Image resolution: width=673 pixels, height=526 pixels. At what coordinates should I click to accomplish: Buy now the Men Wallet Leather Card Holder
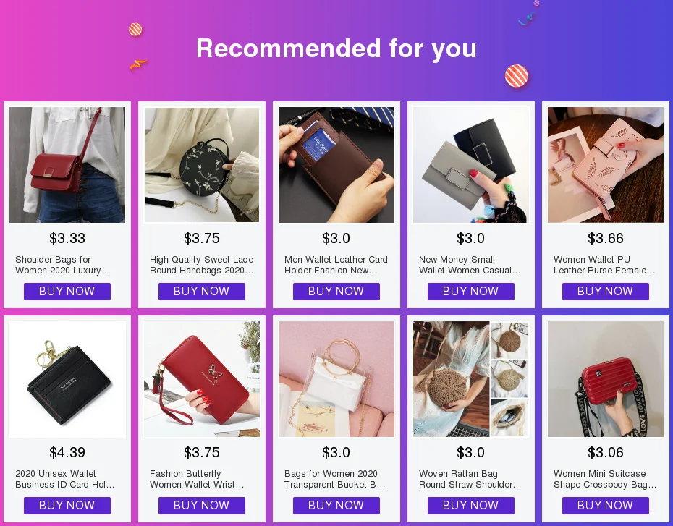tap(336, 292)
